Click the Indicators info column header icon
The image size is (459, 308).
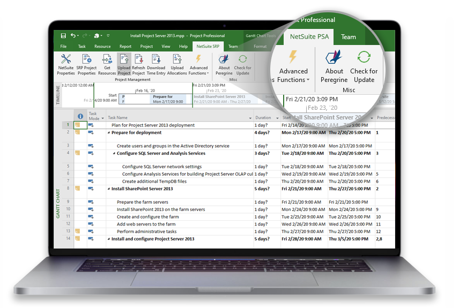tap(80, 116)
